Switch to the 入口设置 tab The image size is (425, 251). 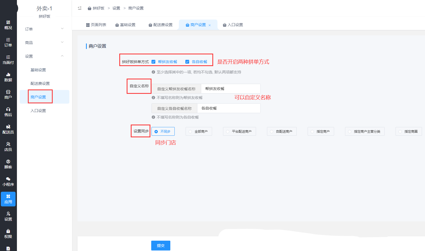(233, 25)
